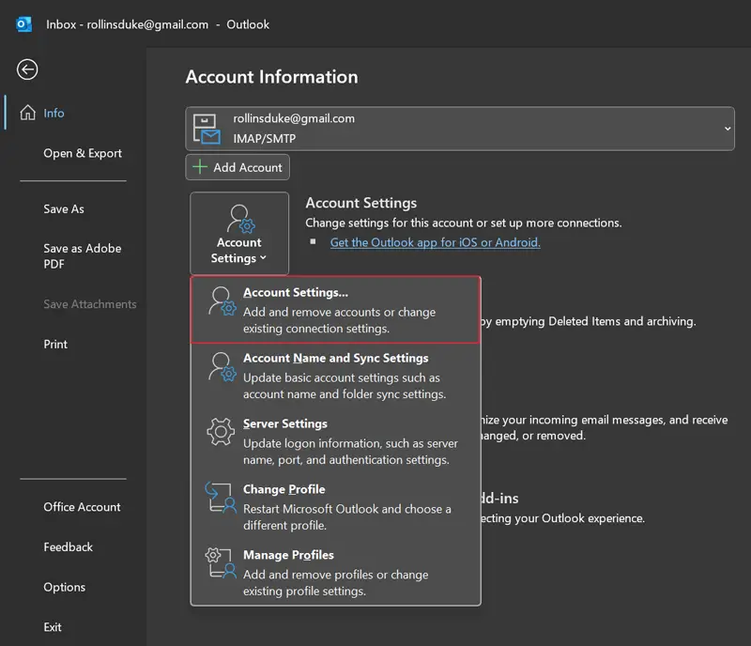This screenshot has width=751, height=646.
Task: Expand the email account dropdown arrow
Action: click(728, 128)
